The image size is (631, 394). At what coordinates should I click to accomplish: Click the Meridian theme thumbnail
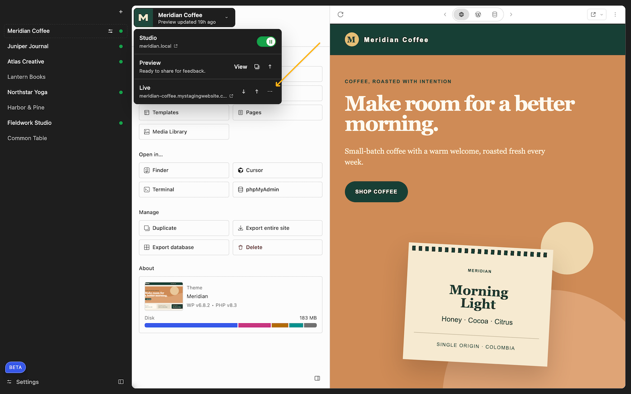(x=164, y=296)
